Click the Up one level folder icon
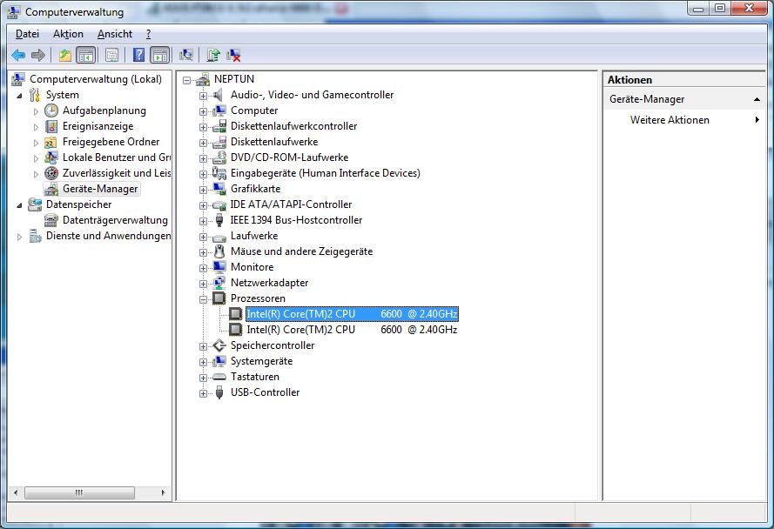Viewport: 774px width, 529px height. coord(64,56)
